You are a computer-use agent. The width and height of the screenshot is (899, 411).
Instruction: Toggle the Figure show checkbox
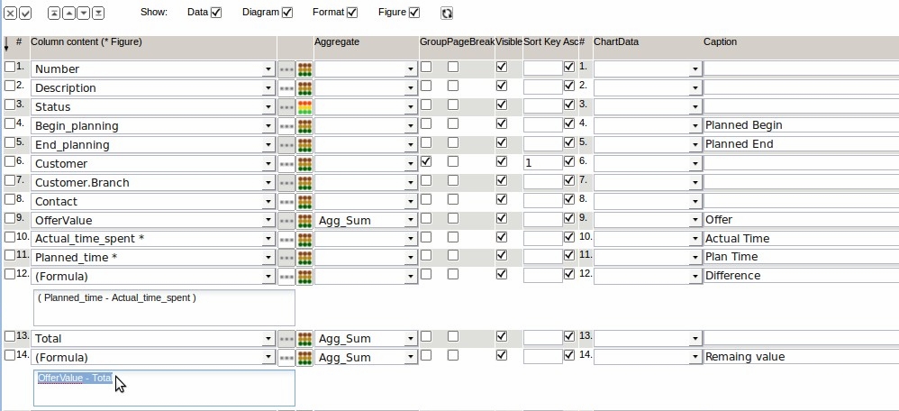pyautogui.click(x=414, y=13)
